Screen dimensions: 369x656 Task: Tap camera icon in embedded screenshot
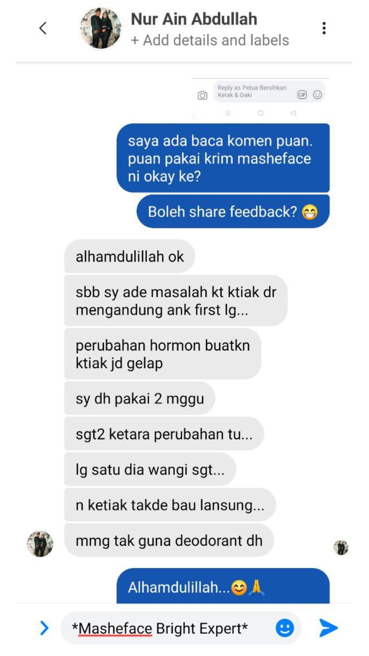[x=202, y=95]
